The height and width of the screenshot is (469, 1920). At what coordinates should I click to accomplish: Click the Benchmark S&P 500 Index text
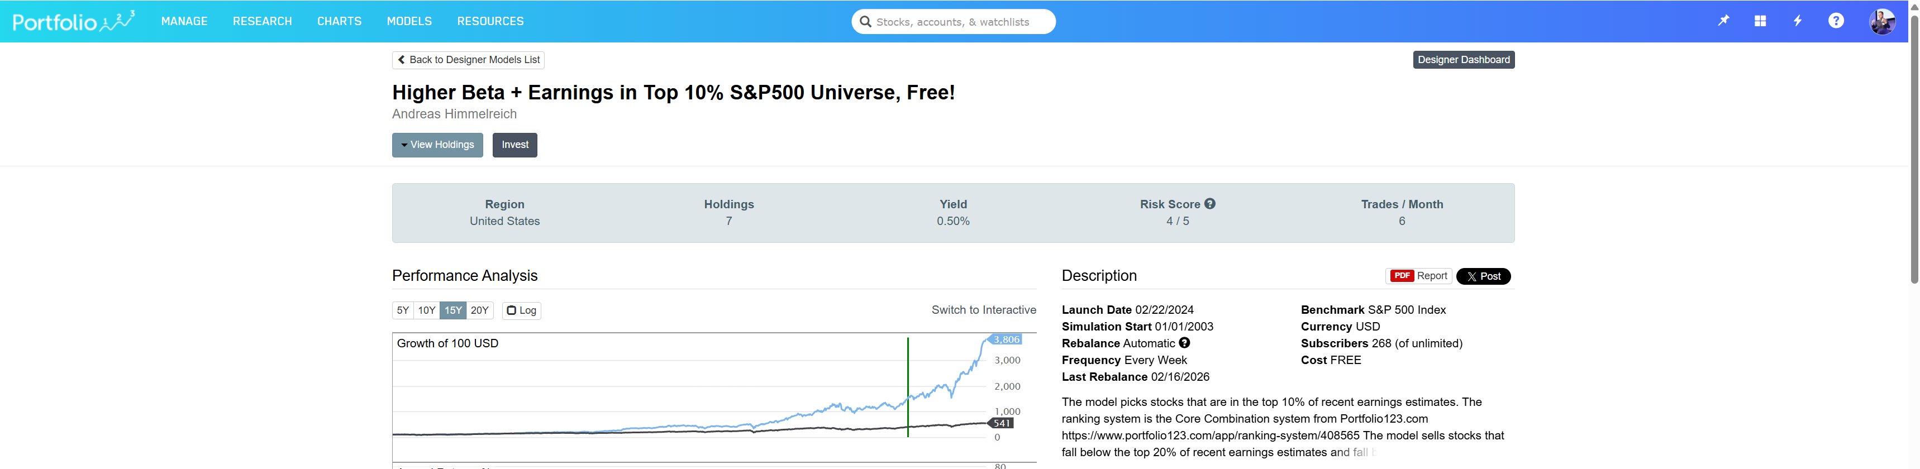(x=1373, y=310)
